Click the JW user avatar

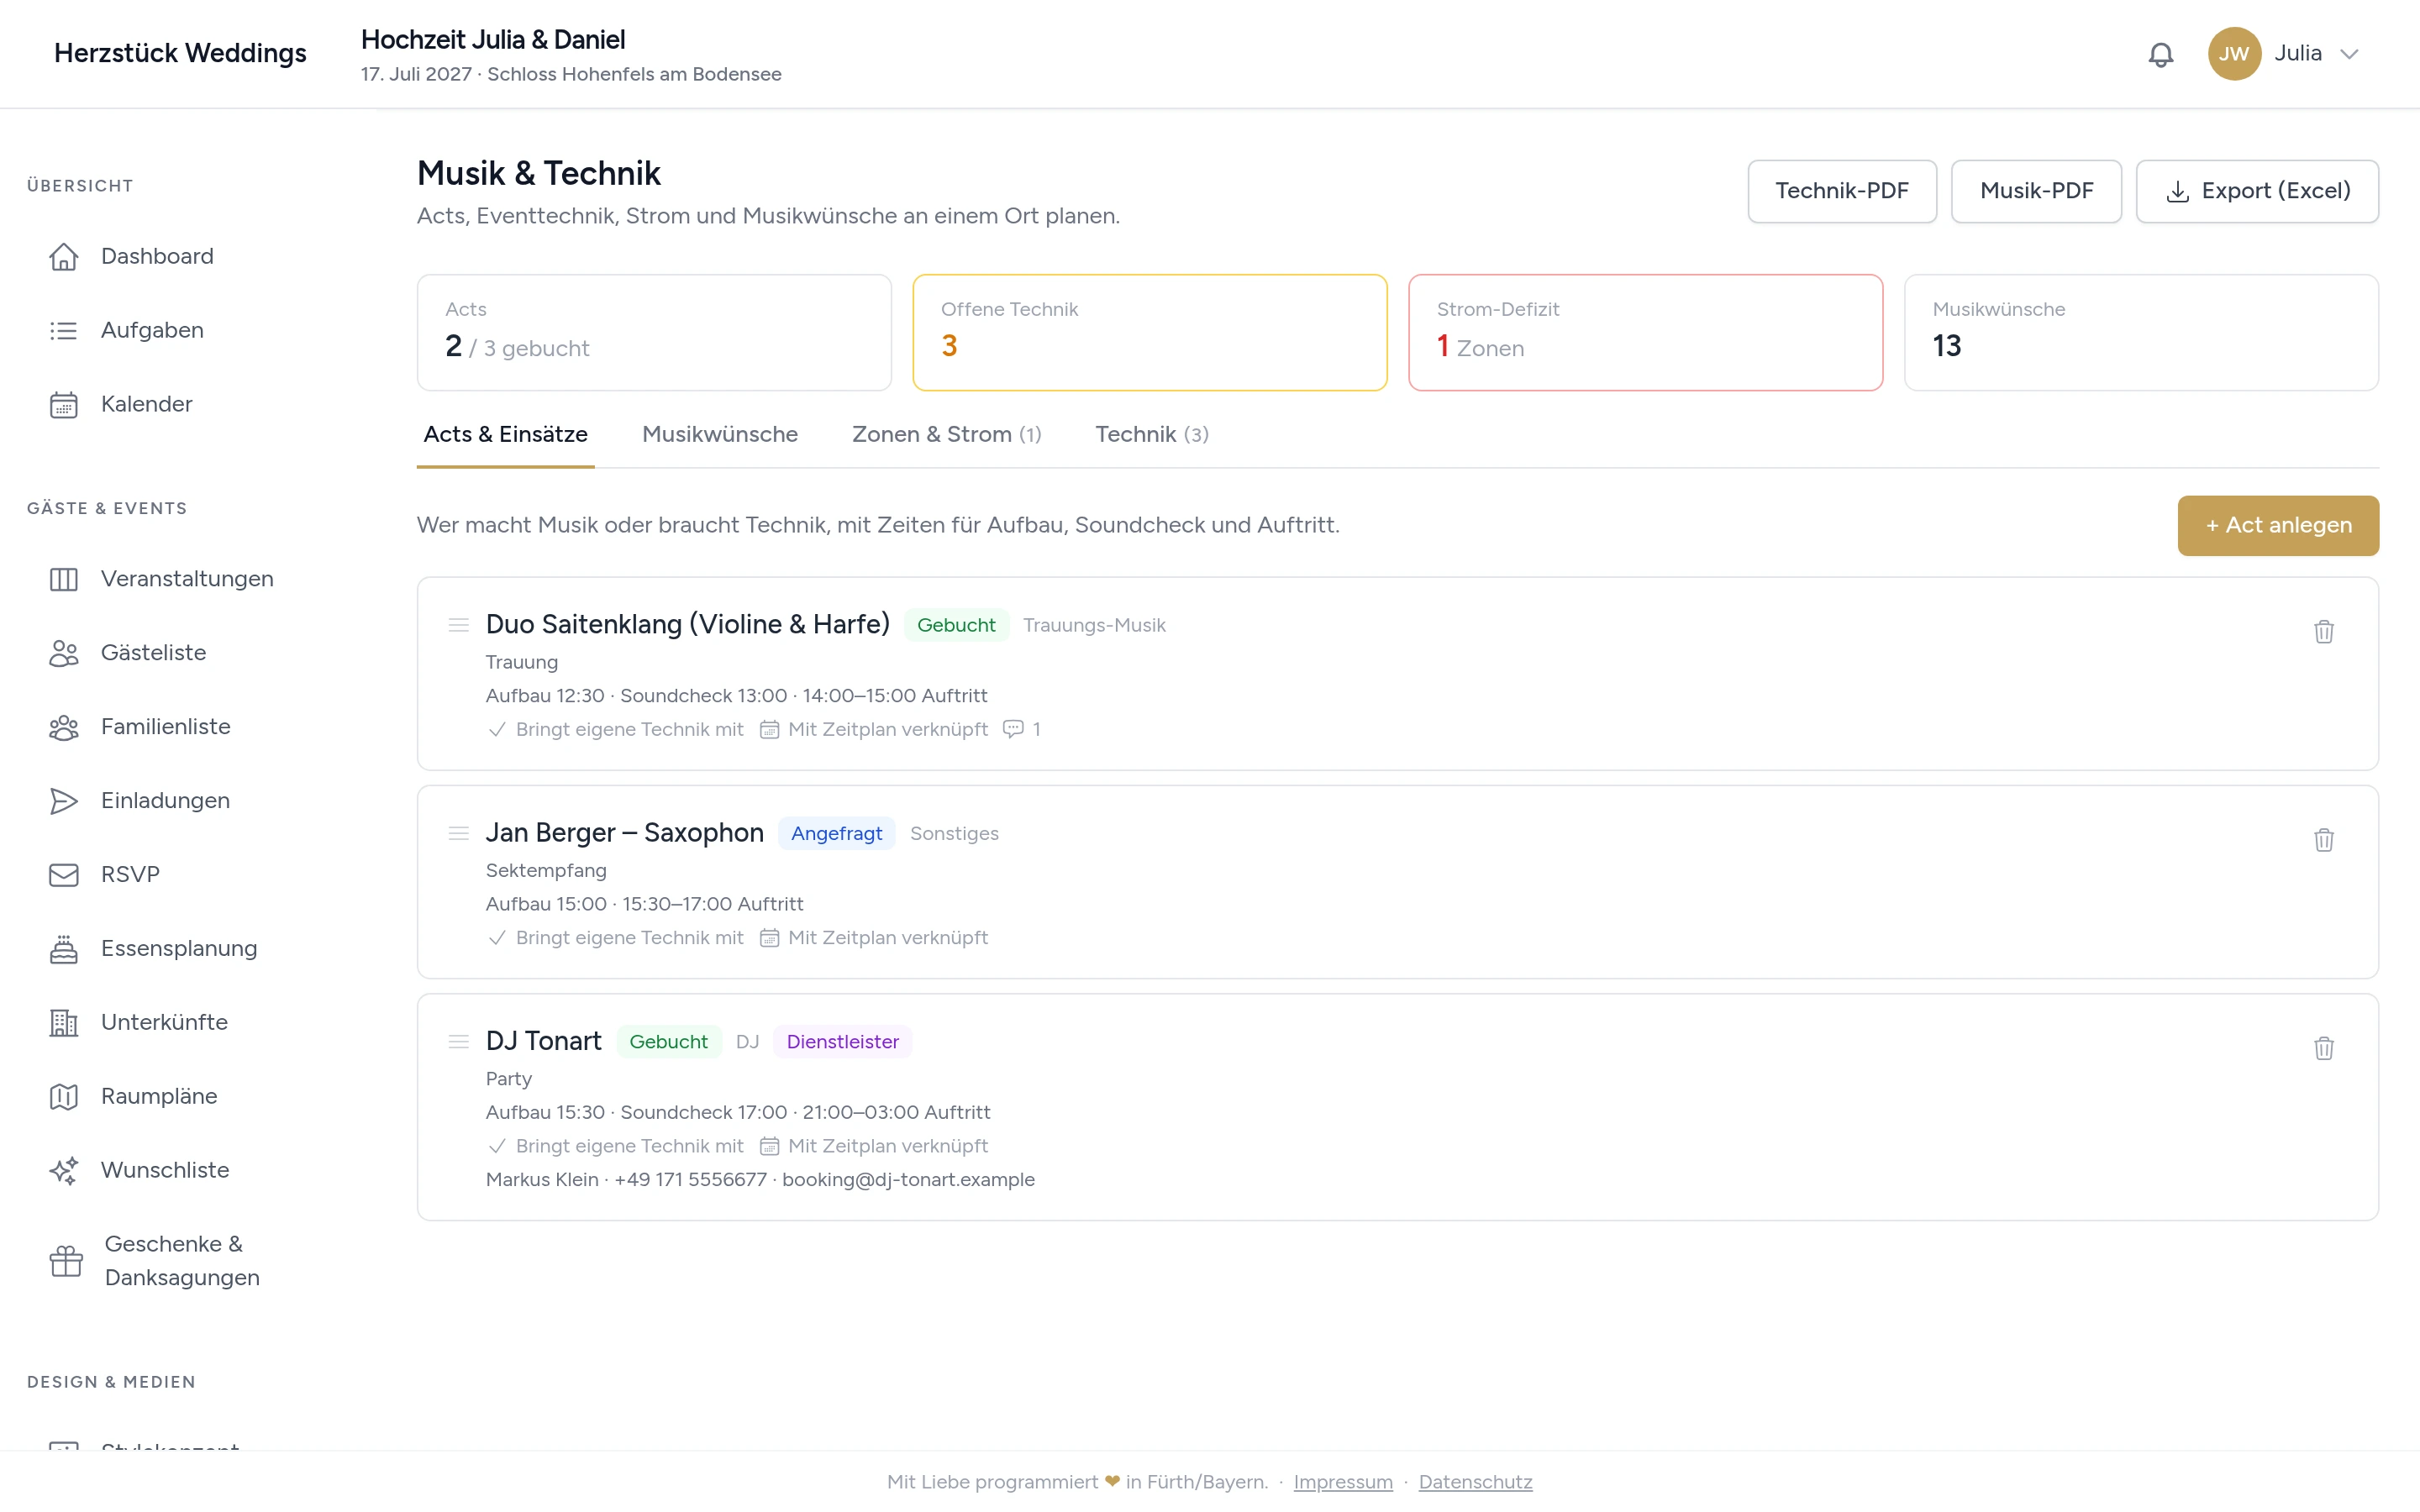(2234, 54)
